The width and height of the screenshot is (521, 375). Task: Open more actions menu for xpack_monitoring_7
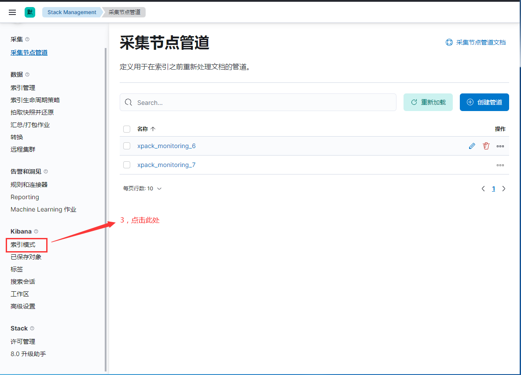[x=500, y=165]
